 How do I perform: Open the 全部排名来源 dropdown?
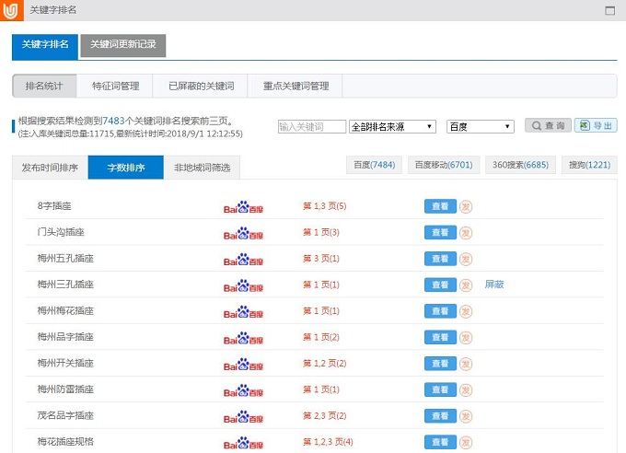tap(392, 127)
